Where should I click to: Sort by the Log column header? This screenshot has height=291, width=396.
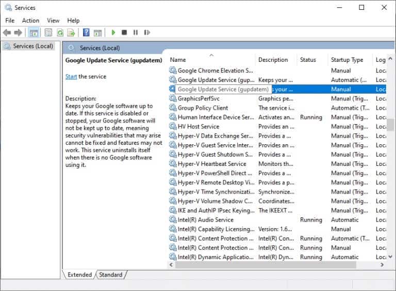tap(381, 60)
